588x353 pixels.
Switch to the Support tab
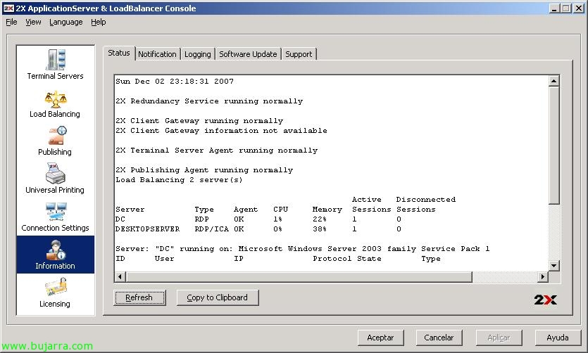click(x=299, y=54)
